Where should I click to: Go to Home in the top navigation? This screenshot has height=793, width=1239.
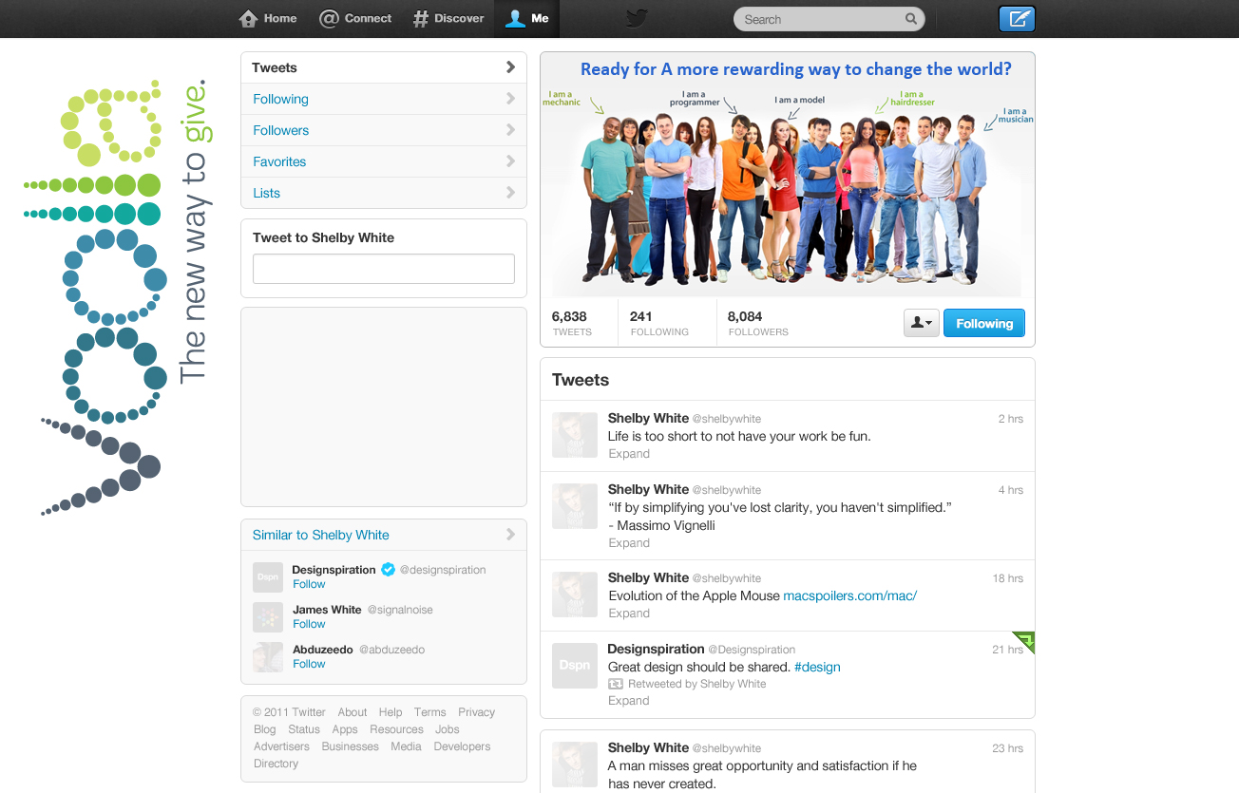tap(268, 18)
